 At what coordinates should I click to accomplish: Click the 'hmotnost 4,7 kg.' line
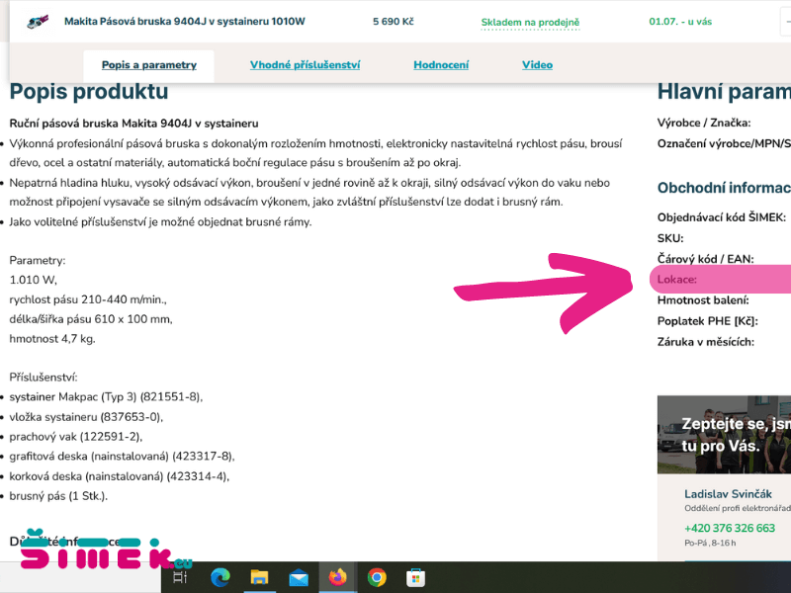click(52, 339)
